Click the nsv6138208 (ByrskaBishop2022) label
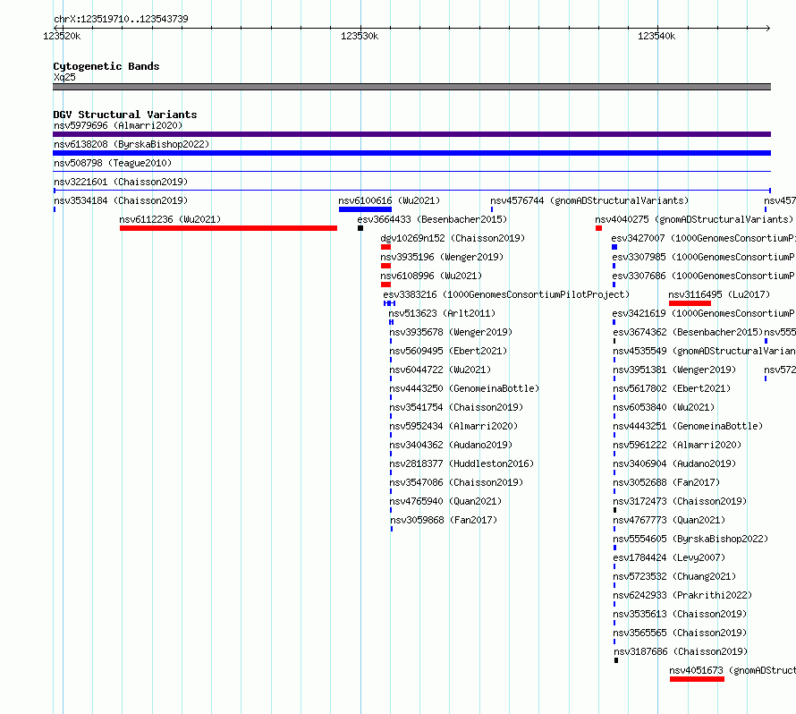Image resolution: width=796 pixels, height=714 pixels. (x=131, y=144)
